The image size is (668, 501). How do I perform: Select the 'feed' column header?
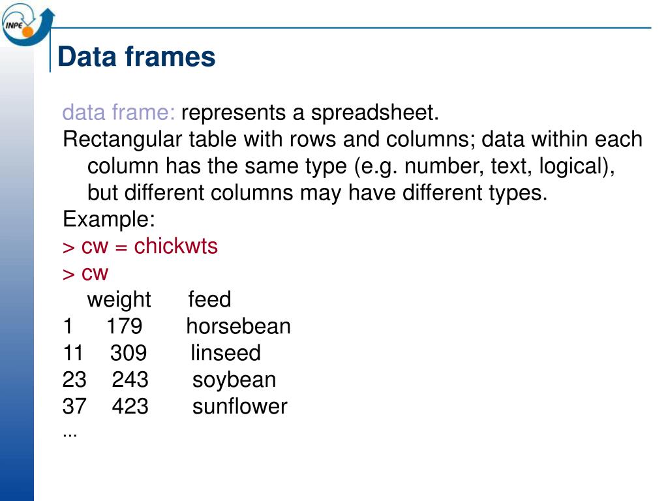pos(209,299)
